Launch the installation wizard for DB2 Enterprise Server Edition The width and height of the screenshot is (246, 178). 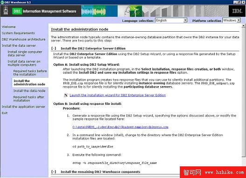(118, 95)
